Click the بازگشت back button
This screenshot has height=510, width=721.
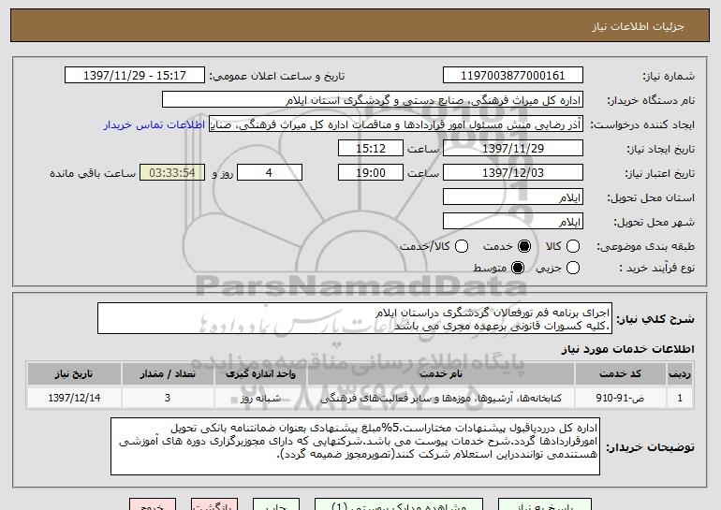tap(214, 505)
